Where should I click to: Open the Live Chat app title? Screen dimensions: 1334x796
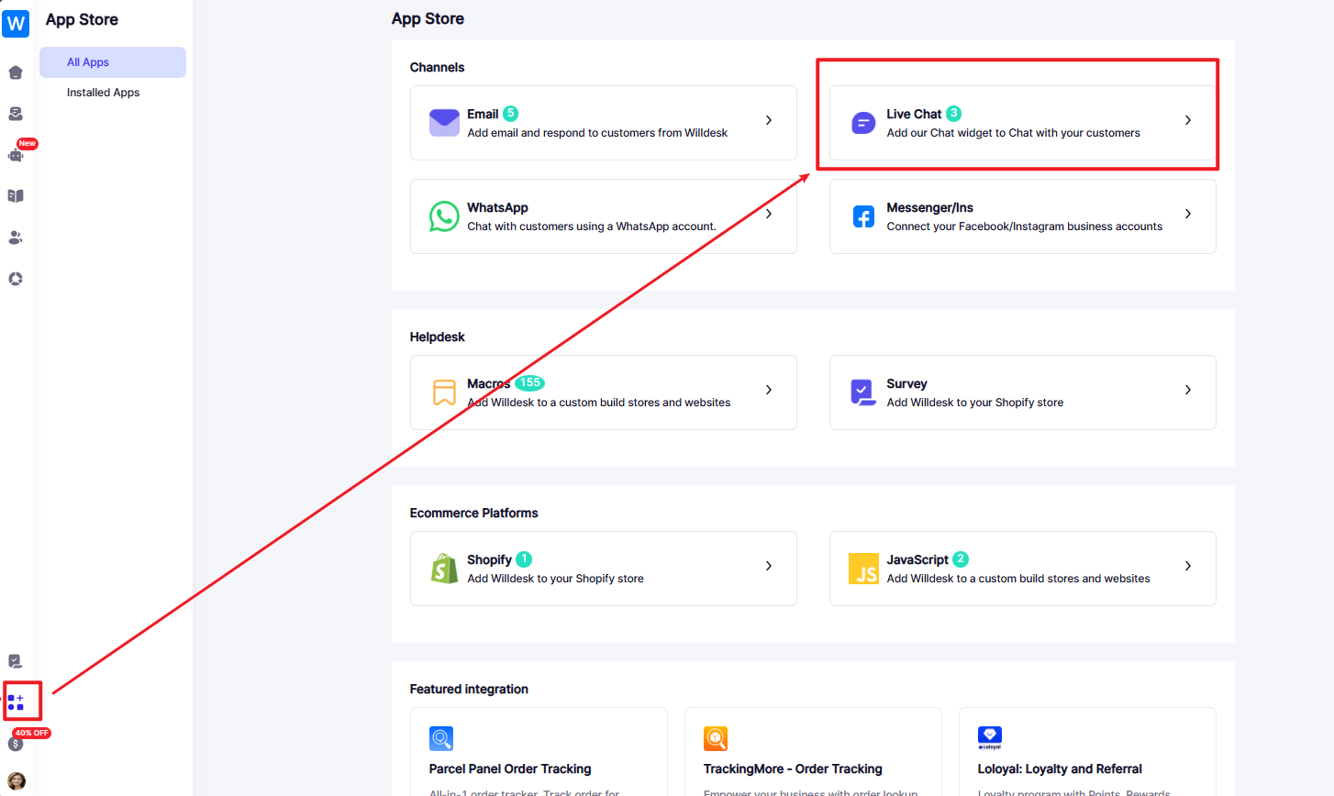(914, 114)
